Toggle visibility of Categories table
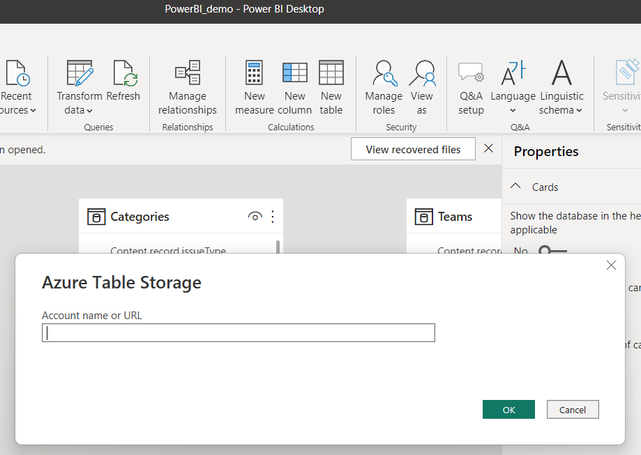The image size is (641, 455). pos(255,216)
